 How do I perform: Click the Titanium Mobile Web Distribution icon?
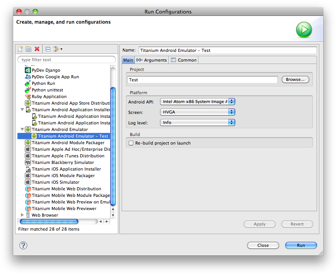[x=28, y=189]
